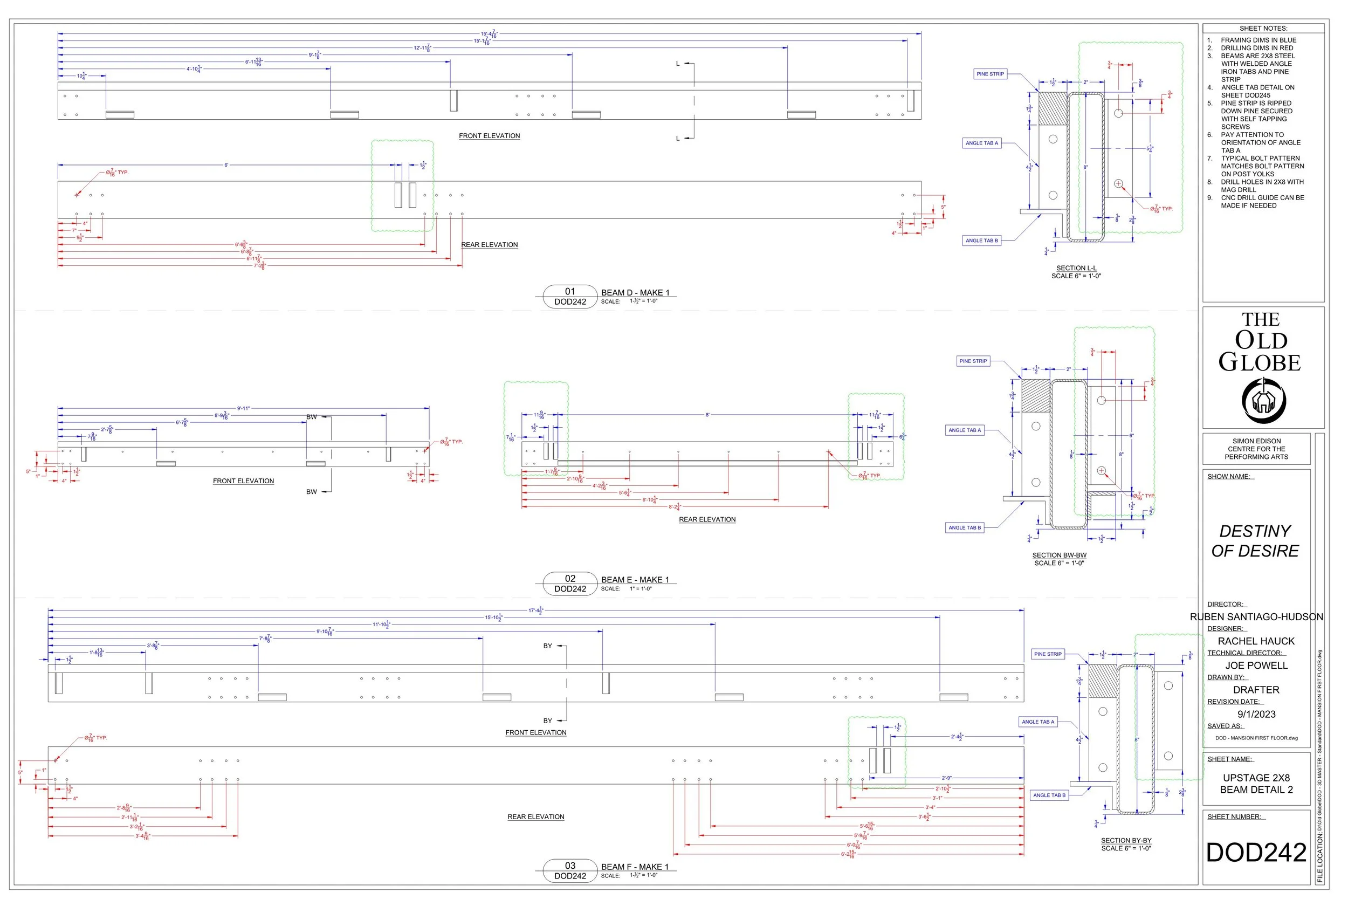Select the BEAM D - MAKE 1 title
The width and height of the screenshot is (1348, 899).
(x=635, y=292)
